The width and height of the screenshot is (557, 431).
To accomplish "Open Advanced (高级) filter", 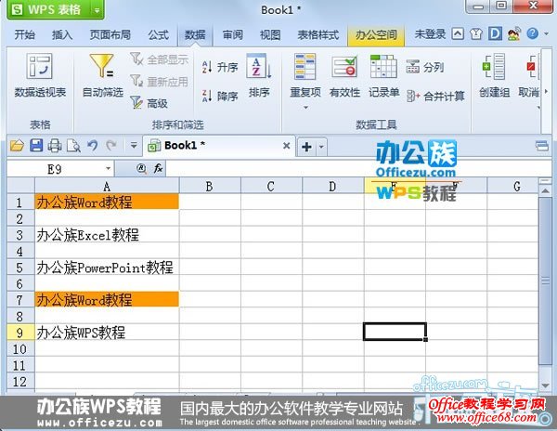I will coord(149,103).
